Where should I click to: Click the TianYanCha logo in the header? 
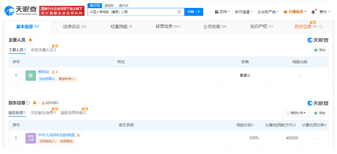pos(21,10)
